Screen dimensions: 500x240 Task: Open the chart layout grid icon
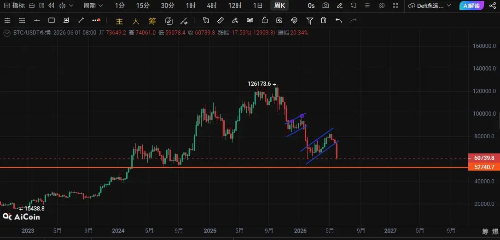(42, 6)
